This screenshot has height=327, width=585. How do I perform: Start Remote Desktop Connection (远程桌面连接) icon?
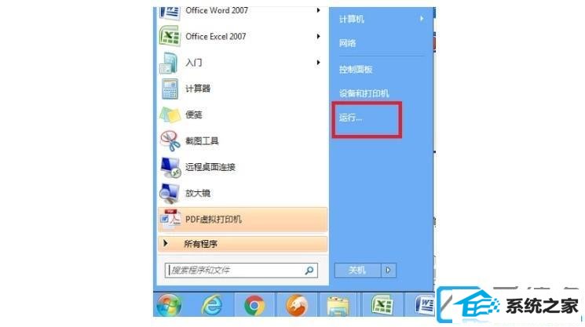170,167
